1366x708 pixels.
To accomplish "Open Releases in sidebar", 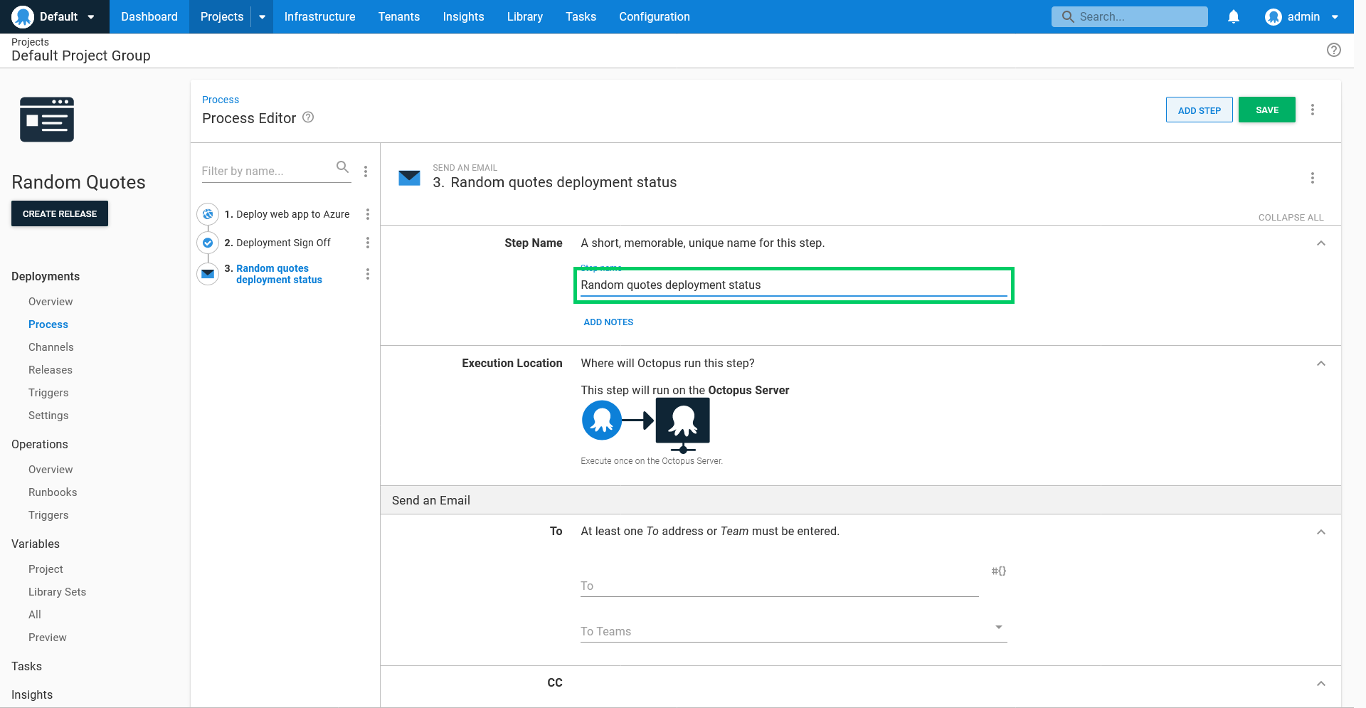I will pos(51,370).
